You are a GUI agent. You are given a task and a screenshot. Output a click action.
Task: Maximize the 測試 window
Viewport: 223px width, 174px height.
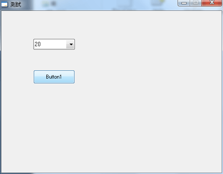[x=196, y=3]
